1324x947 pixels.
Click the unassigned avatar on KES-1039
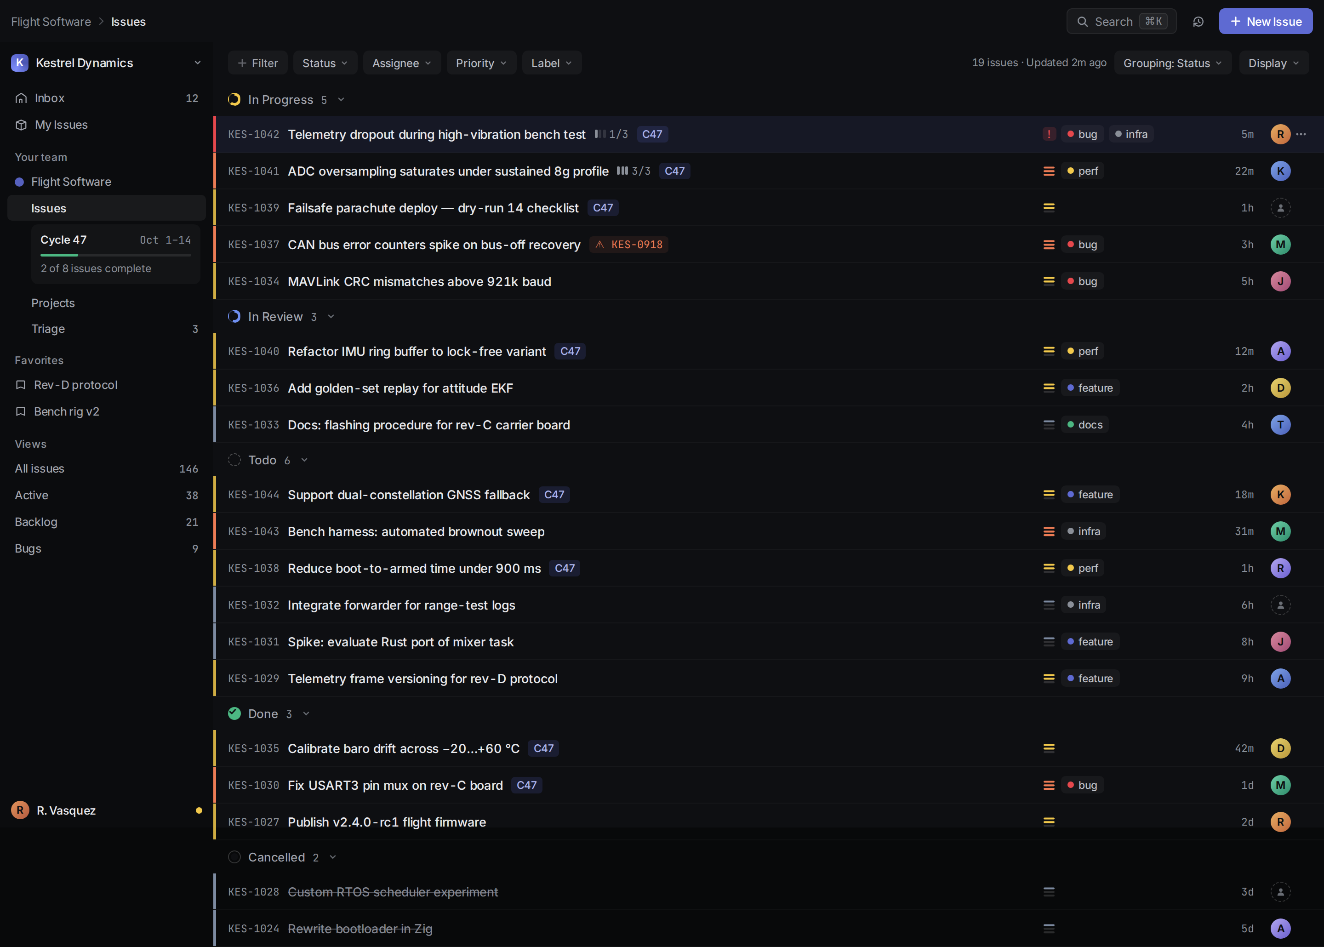pyautogui.click(x=1280, y=208)
